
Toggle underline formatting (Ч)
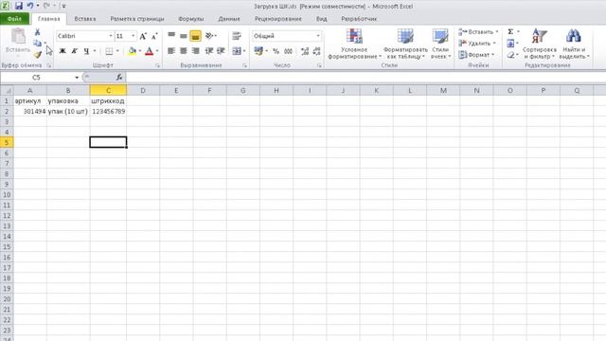pyautogui.click(x=86, y=51)
